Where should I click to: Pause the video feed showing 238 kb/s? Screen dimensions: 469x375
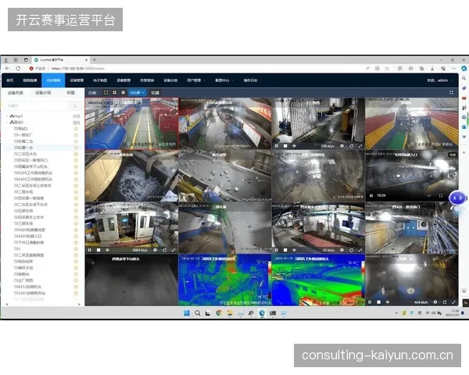coord(277,146)
